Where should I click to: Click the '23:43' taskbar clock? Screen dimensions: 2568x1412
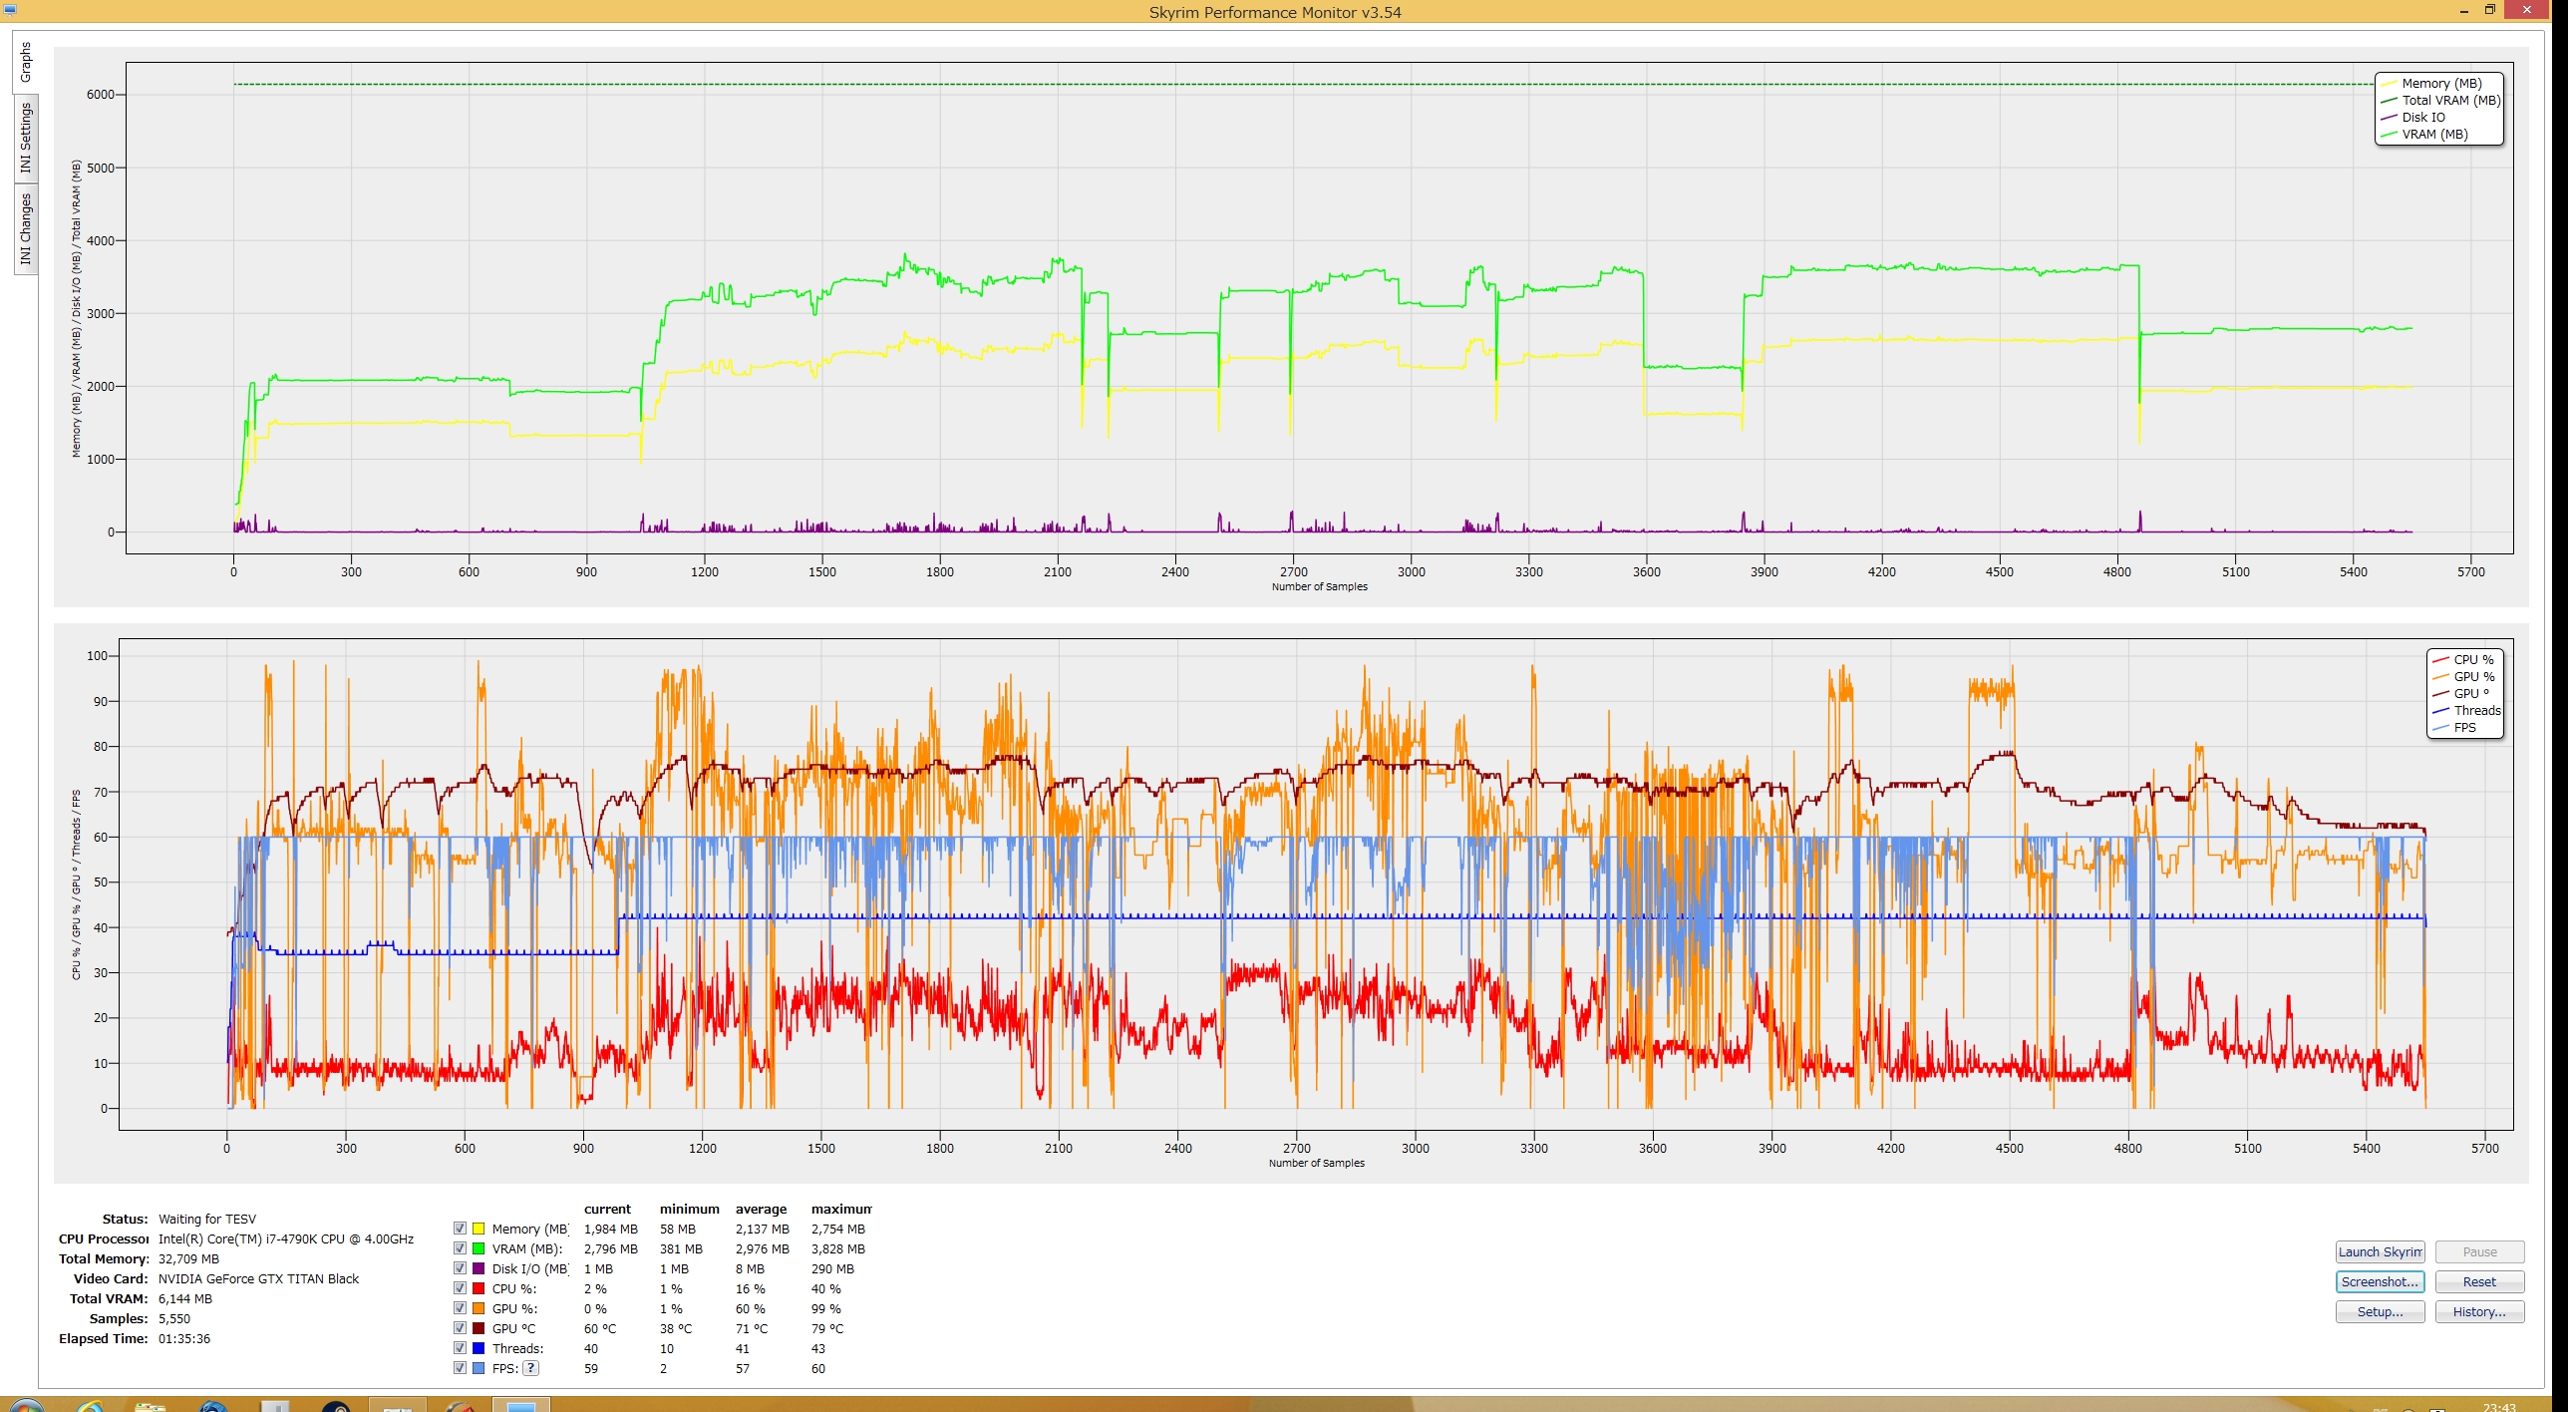tap(2499, 1407)
